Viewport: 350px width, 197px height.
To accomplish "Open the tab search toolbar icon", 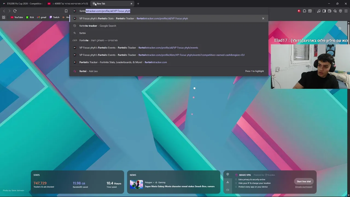I will pos(310,11).
